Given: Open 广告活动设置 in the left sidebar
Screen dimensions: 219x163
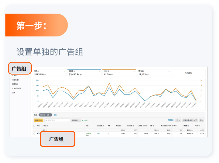Looking at the screenshot, I should coord(16,88).
